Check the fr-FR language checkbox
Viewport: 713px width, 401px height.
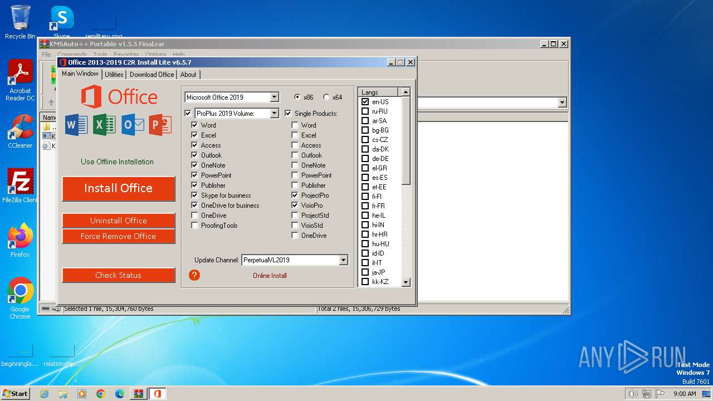click(x=365, y=206)
